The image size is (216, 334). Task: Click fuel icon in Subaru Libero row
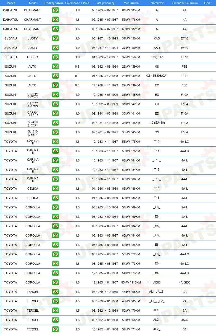[x=55, y=57]
